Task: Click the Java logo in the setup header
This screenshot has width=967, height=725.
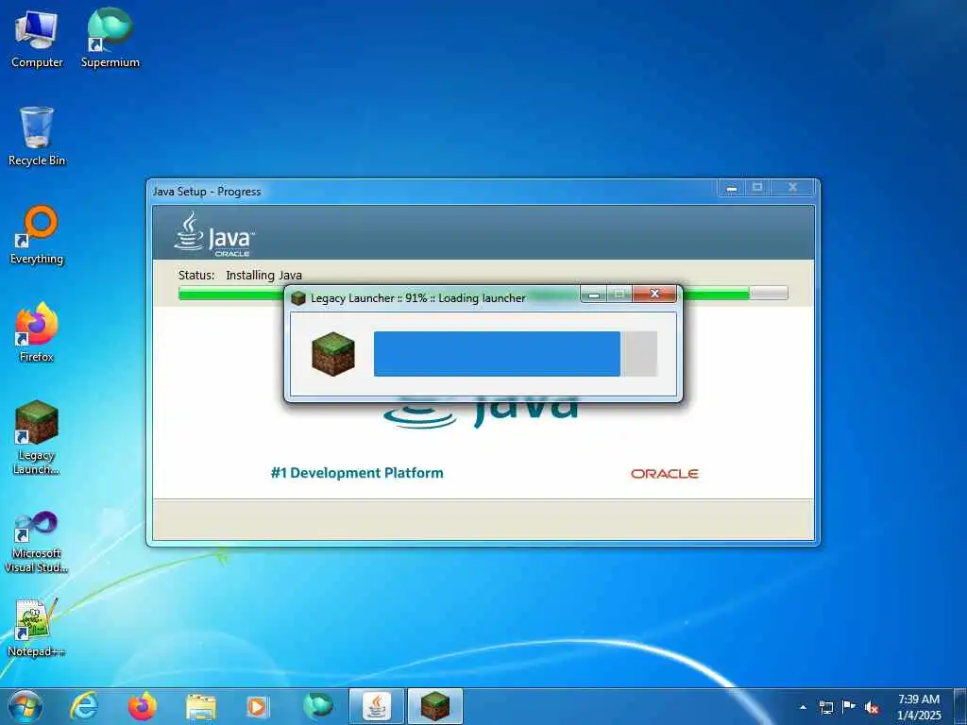Action: (x=214, y=235)
